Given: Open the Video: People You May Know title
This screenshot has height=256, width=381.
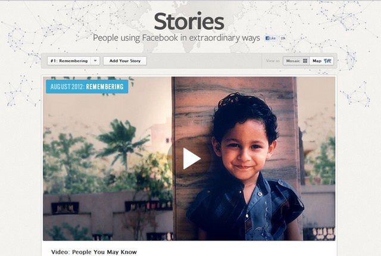Looking at the screenshot, I should pos(94,252).
